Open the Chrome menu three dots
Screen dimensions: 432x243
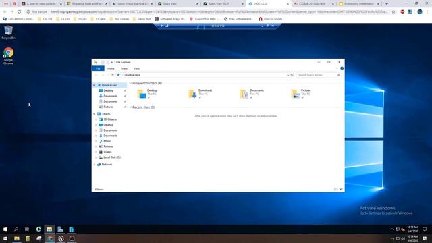tap(427, 12)
